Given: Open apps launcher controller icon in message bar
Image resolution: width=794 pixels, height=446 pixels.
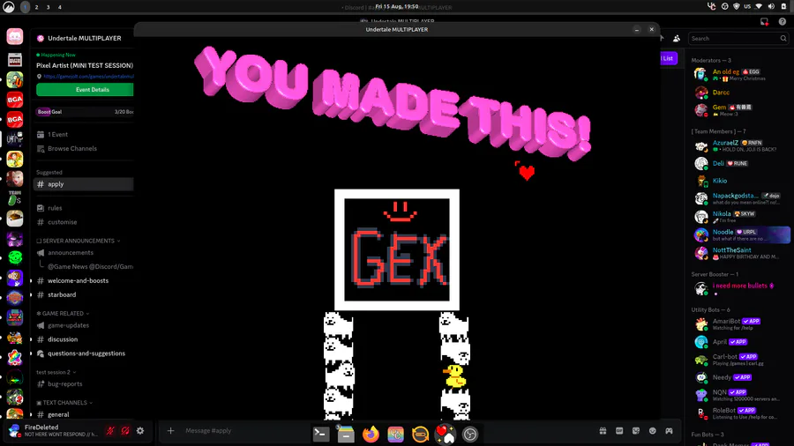Looking at the screenshot, I should tap(669, 431).
